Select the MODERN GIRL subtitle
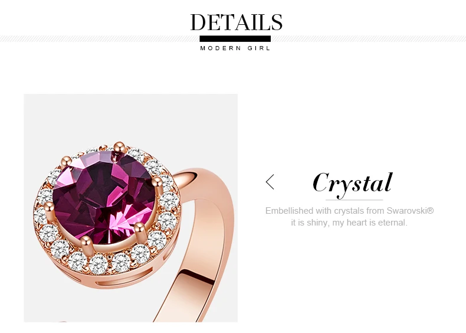The height and width of the screenshot is (333, 466). 235,48
